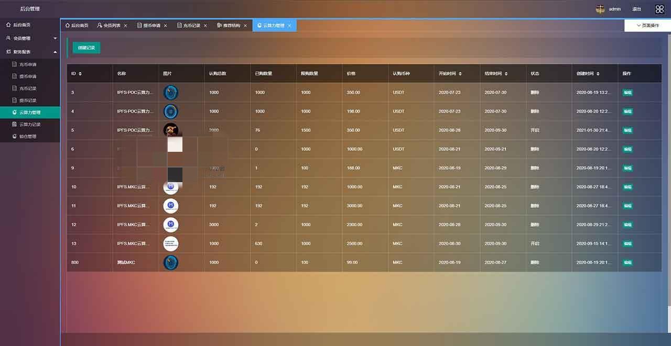Sort table by 创建时间 column arrows

pyautogui.click(x=598, y=74)
